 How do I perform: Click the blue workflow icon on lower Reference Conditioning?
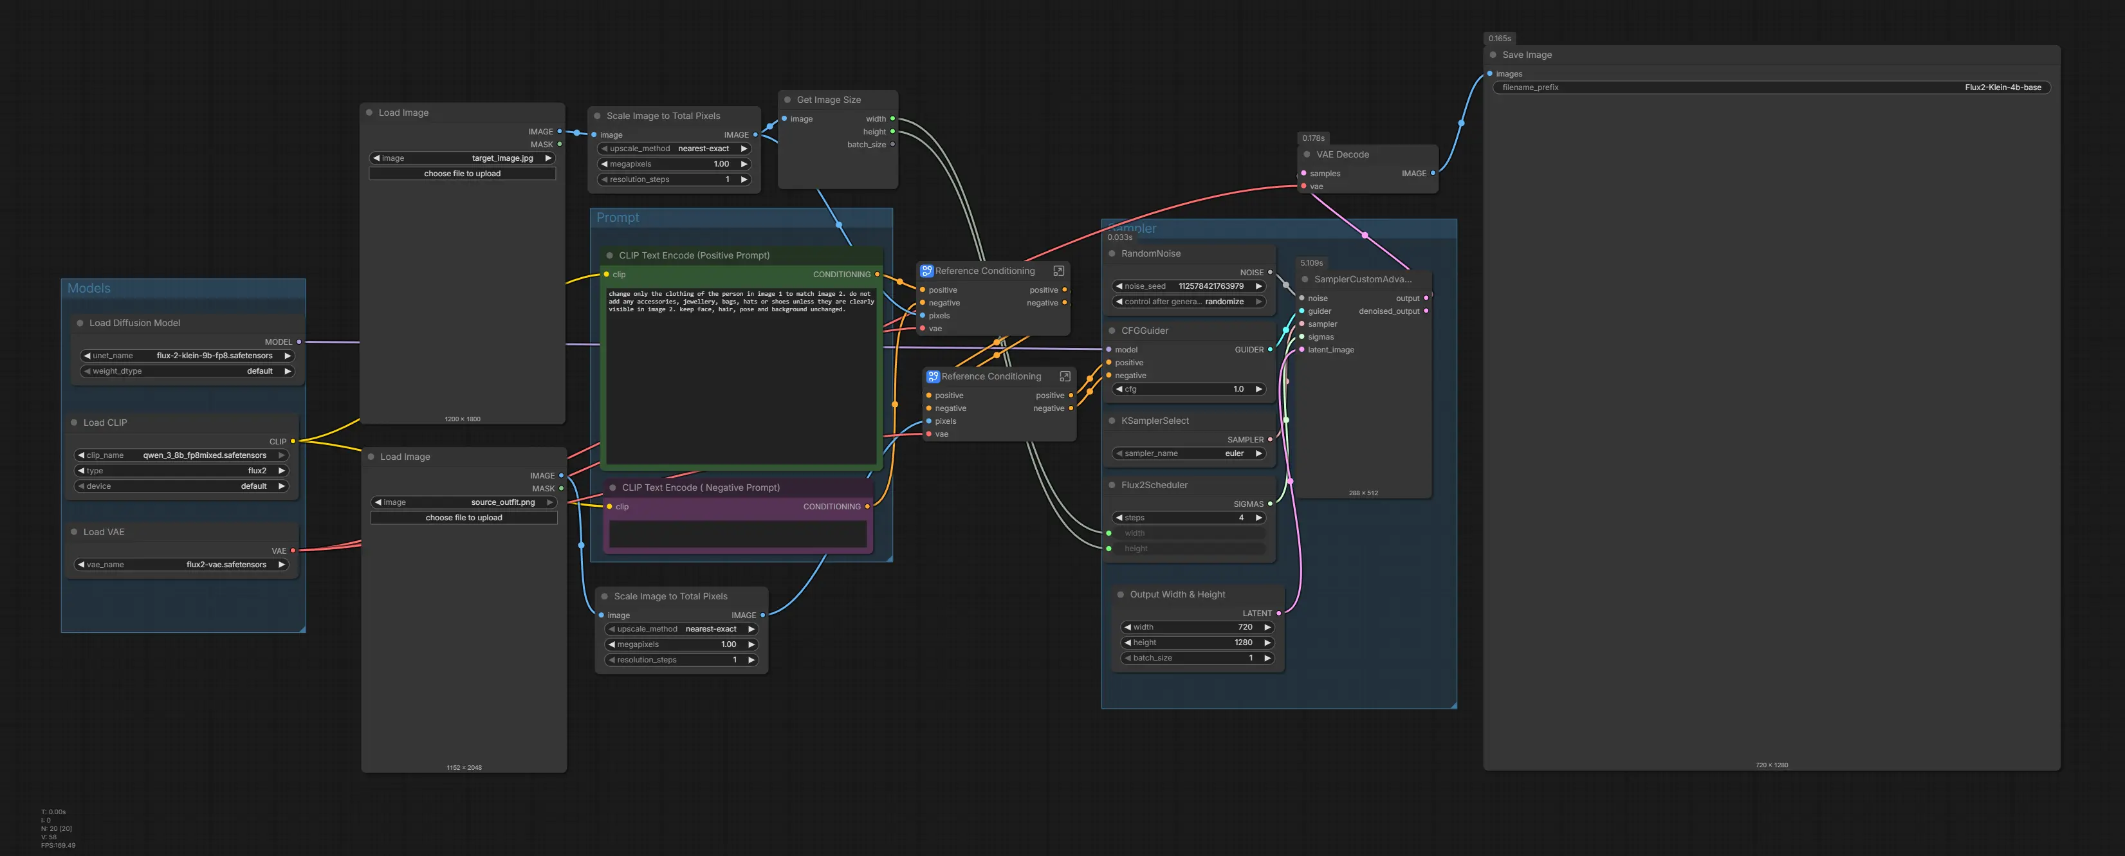click(933, 376)
